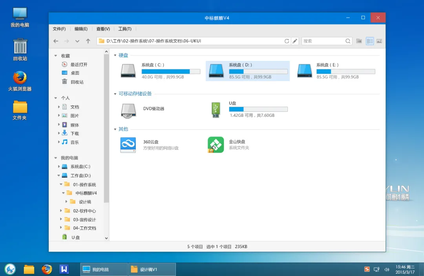Refresh the current folder path
The height and width of the screenshot is (276, 424).
coord(287,41)
